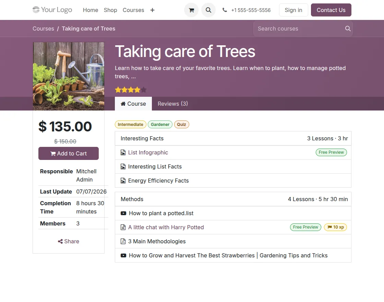Click the share icon in sidebar
This screenshot has width=384, height=302.
(60, 242)
